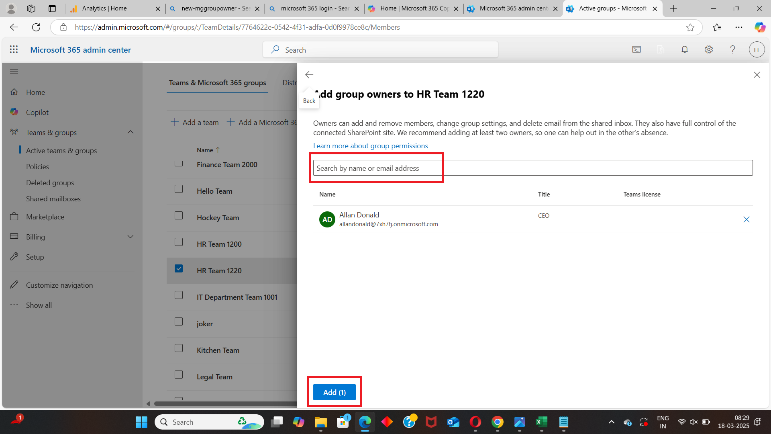Close the Add group owners panel
The height and width of the screenshot is (434, 771).
(757, 75)
